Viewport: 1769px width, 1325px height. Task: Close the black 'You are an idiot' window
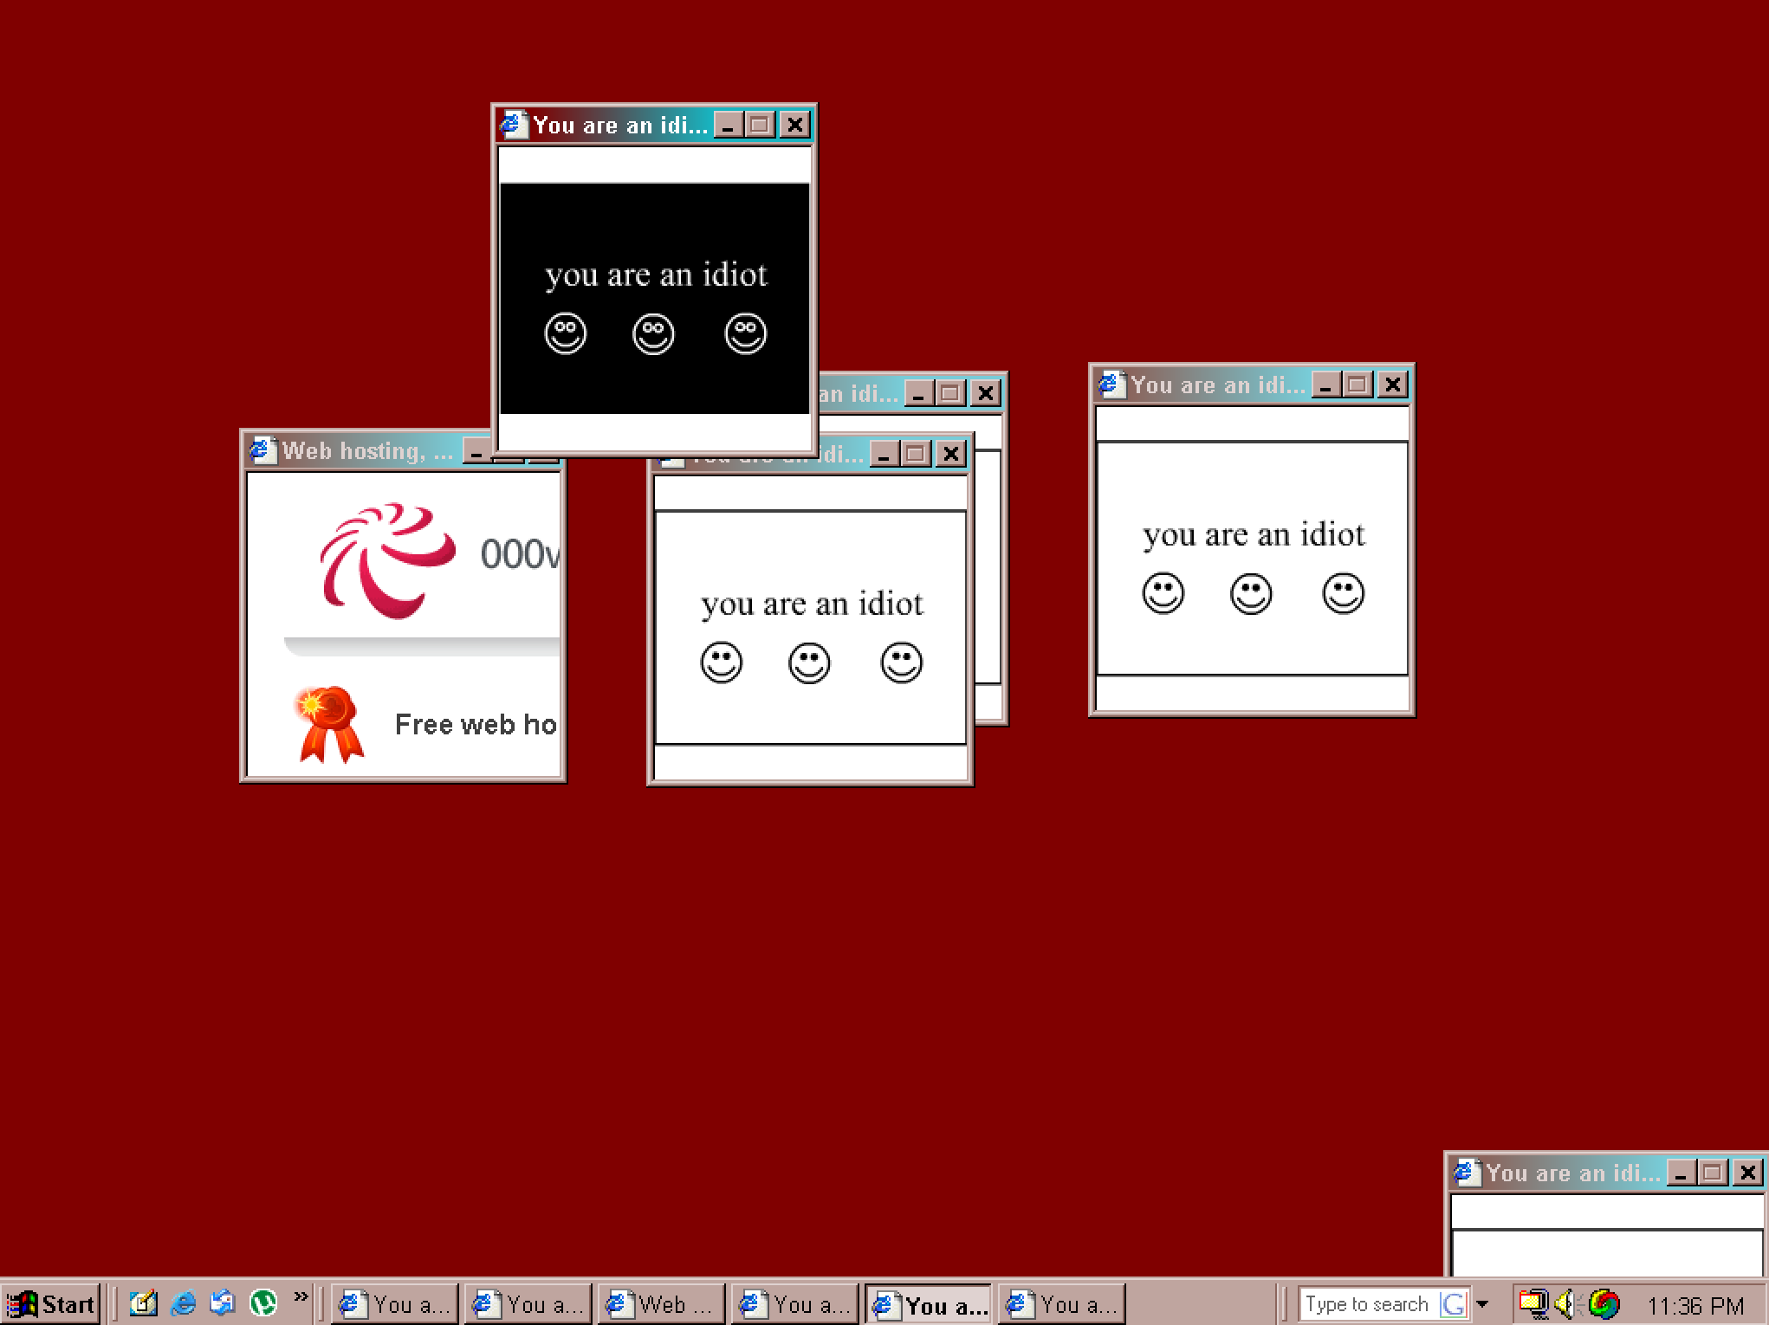pyautogui.click(x=796, y=126)
